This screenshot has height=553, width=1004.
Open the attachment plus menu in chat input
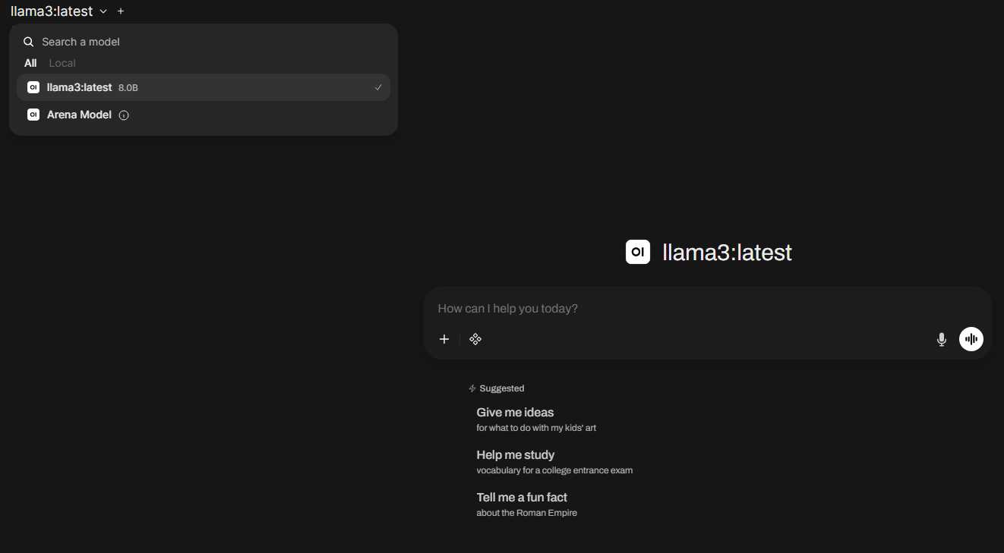[x=444, y=339]
